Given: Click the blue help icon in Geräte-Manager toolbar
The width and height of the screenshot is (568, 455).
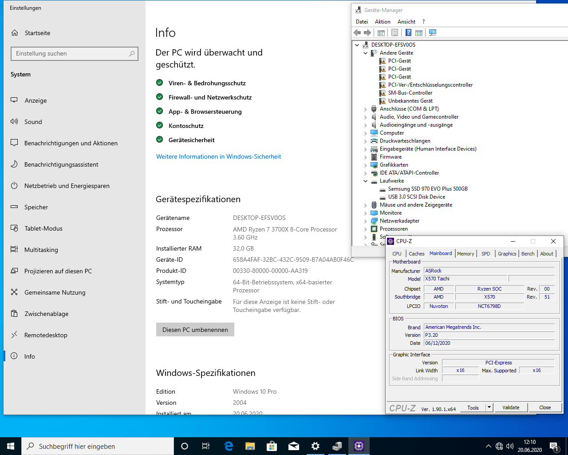Looking at the screenshot, I should [408, 32].
